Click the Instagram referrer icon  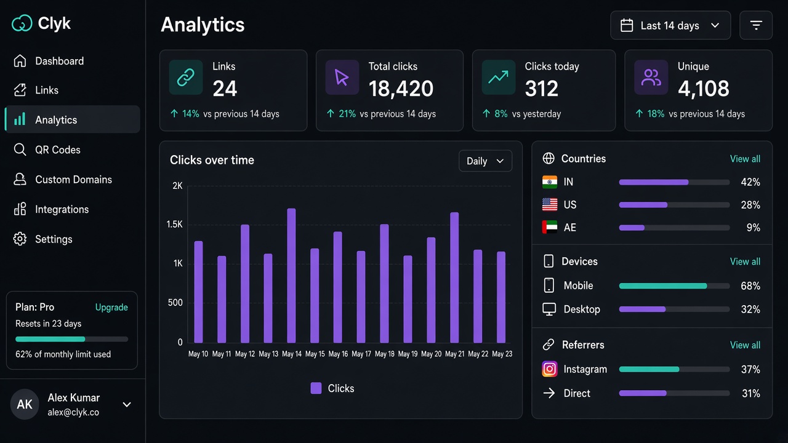tap(550, 369)
